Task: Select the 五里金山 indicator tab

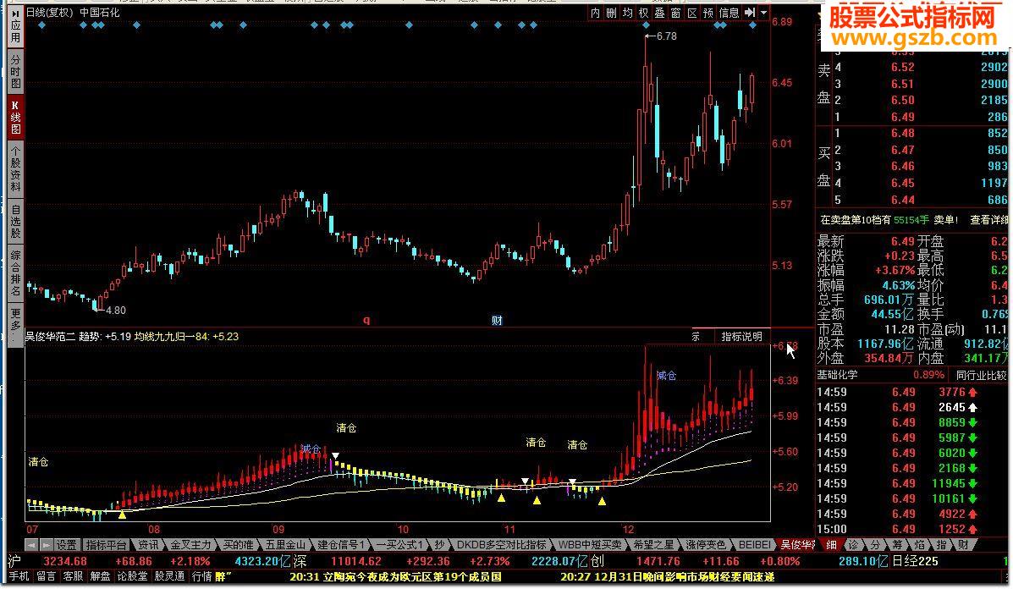Action: (x=285, y=545)
